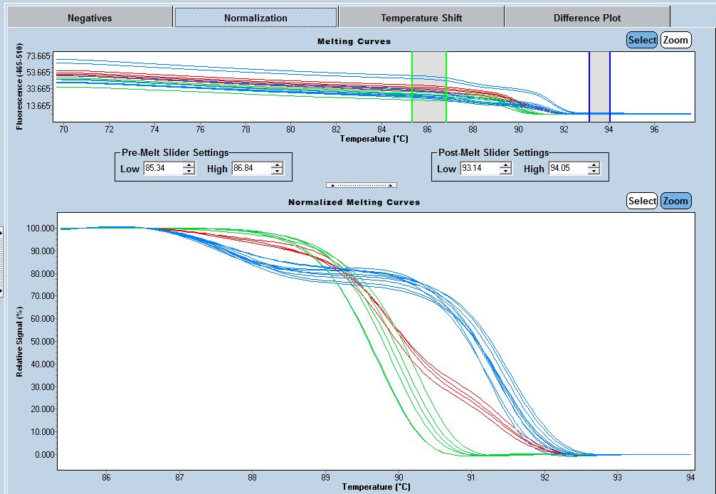
Task: Focus the Post-Melt Low input field
Action: click(479, 169)
